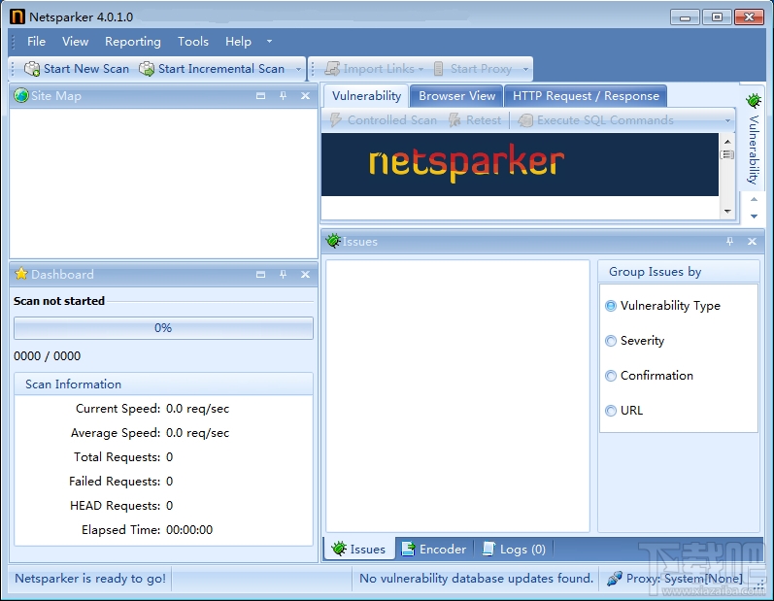Screen dimensions: 774x601
Task: Open the vertical Vulnerability side tab
Action: (x=754, y=139)
